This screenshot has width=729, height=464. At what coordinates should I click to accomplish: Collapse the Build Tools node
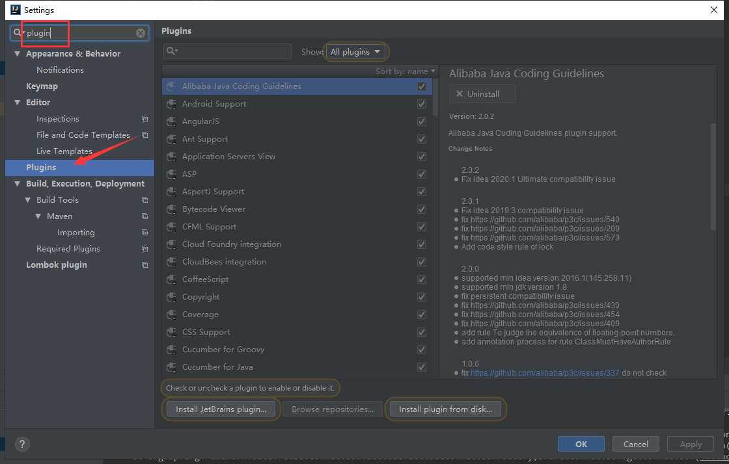tap(27, 200)
